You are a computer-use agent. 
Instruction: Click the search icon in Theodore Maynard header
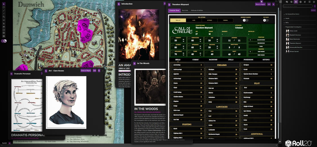tap(273, 5)
